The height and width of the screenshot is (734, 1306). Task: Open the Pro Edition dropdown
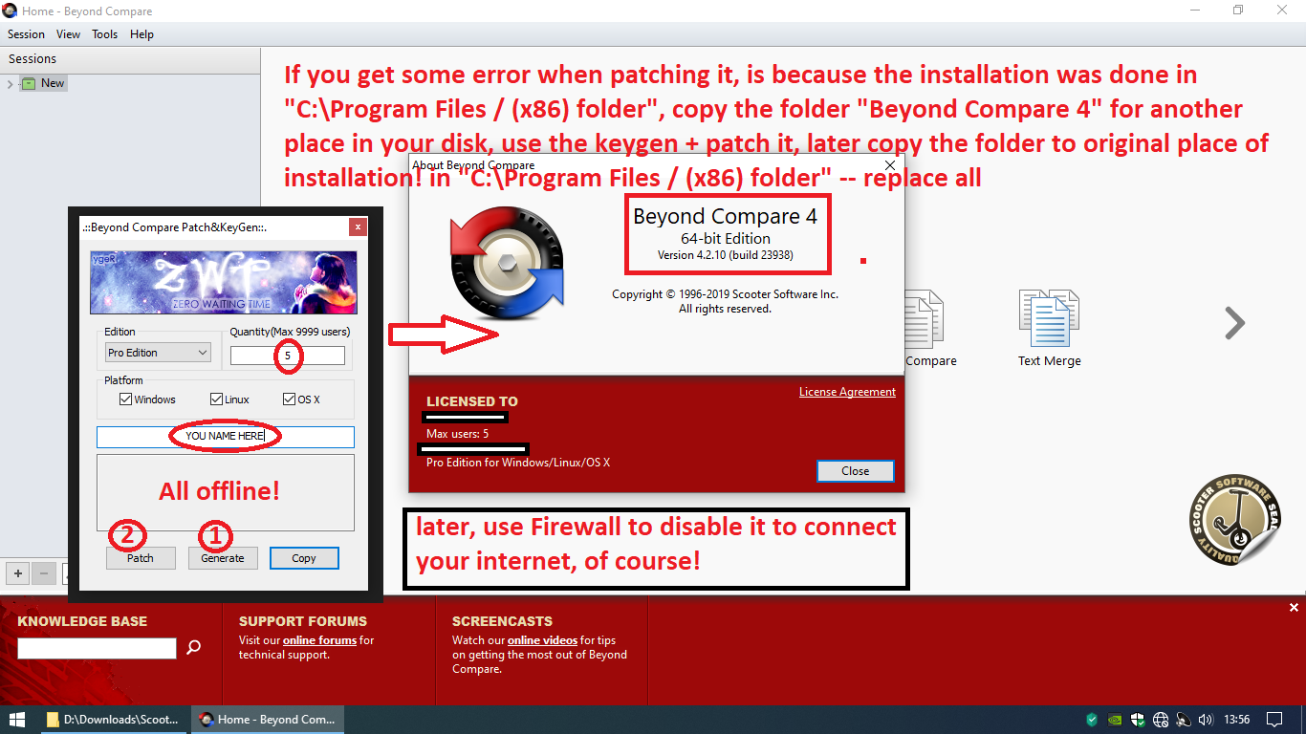[158, 353]
